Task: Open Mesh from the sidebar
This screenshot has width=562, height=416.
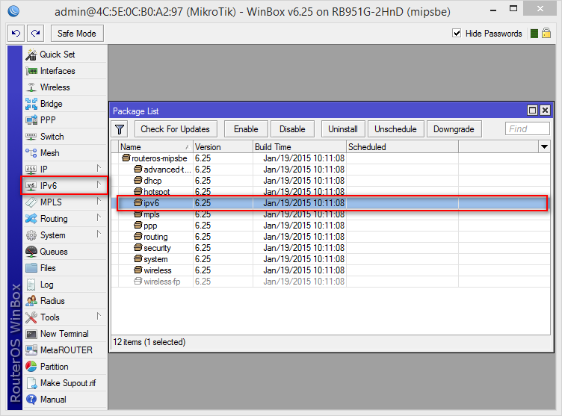Action: 66,153
